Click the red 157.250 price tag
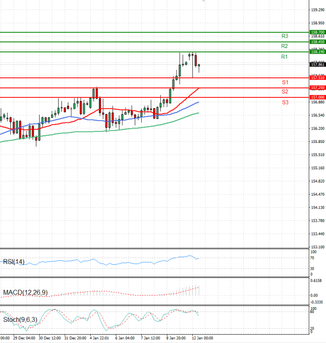This screenshot has height=343, width=326. (317, 88)
